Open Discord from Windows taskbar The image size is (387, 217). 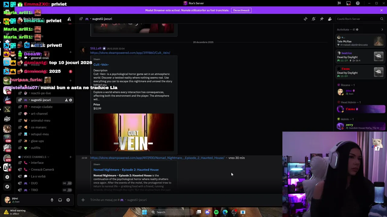207,212
